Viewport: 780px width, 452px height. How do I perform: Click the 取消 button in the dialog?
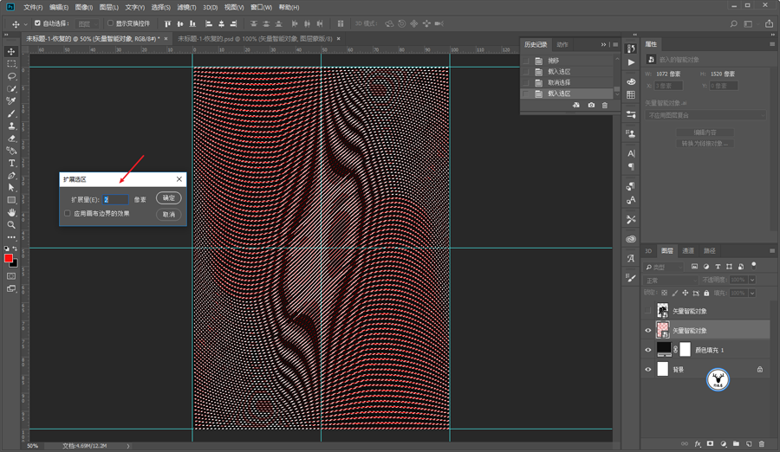tap(168, 214)
